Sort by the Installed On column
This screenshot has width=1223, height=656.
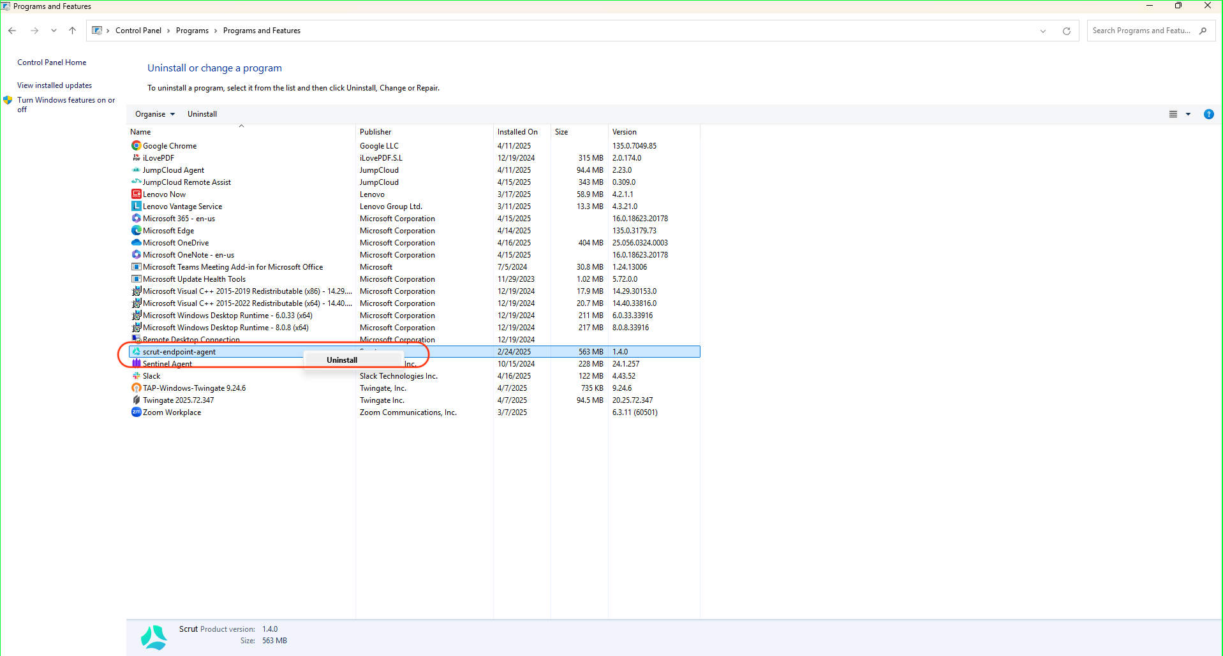click(522, 132)
